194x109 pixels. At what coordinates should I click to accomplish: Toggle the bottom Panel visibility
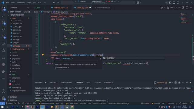[x=174, y=2]
